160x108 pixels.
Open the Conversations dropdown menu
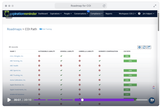[x=81, y=14]
